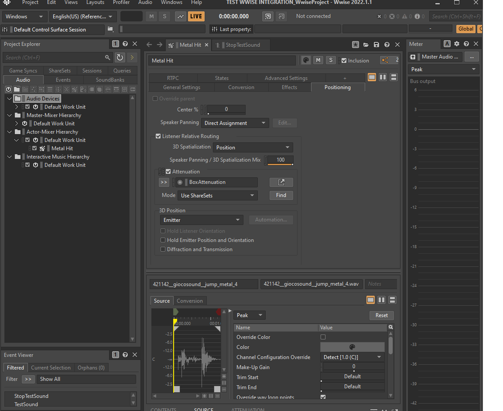Viewport: 503px width, 411px height.
Task: Open the Meter Peak type dropdown
Action: (x=443, y=69)
